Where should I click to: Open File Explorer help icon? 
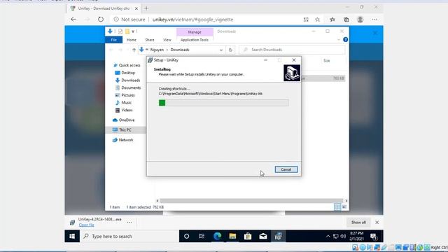[345, 40]
